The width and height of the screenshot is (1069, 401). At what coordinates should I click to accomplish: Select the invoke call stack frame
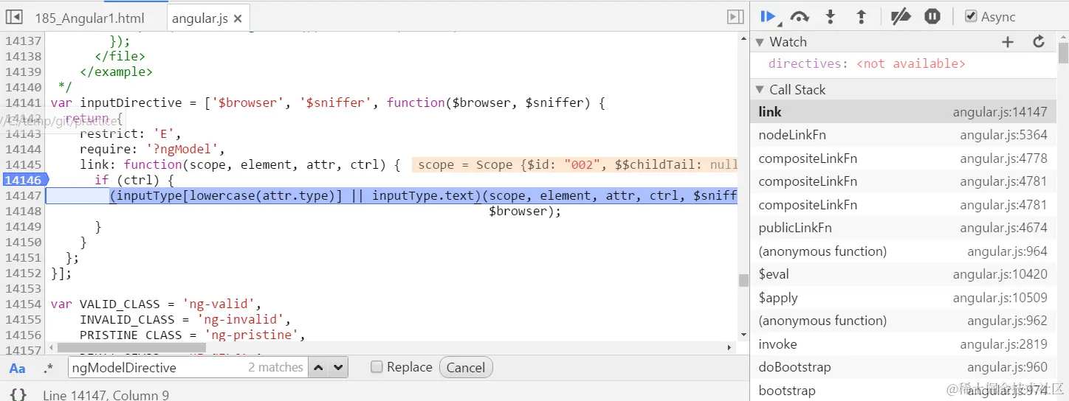903,344
